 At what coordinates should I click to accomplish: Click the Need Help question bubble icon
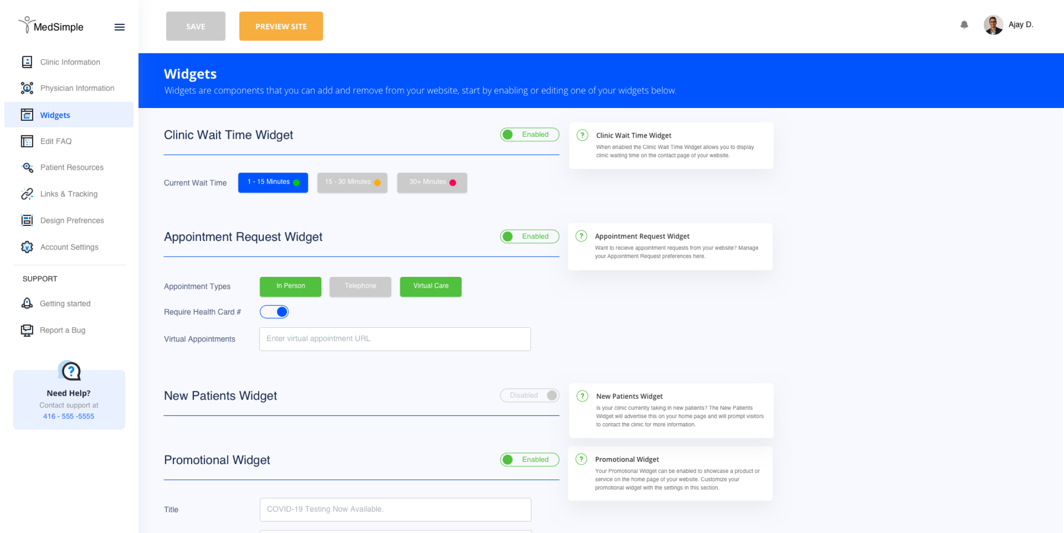pyautogui.click(x=69, y=371)
